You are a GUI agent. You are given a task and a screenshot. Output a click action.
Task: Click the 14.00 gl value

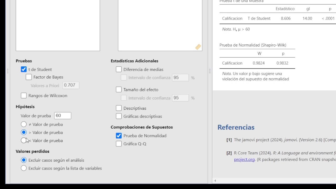(307, 18)
